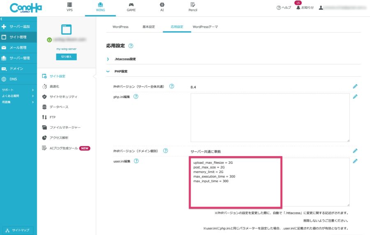The image size is (370, 235).
Task: Click help icon for user.ini編集
Action: click(x=136, y=161)
